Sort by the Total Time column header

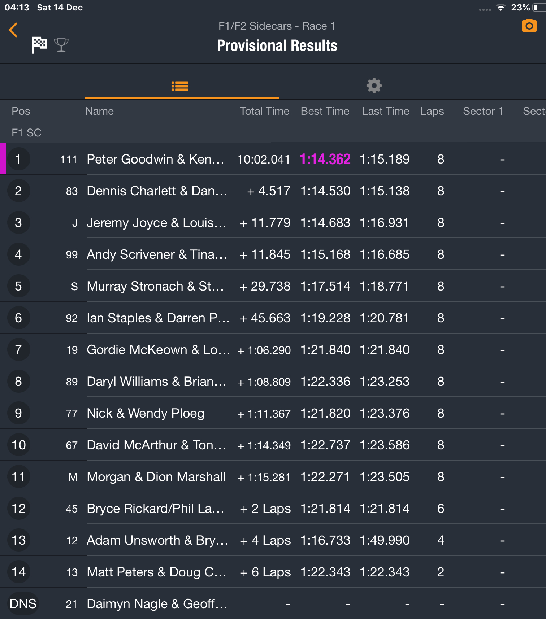click(x=264, y=111)
